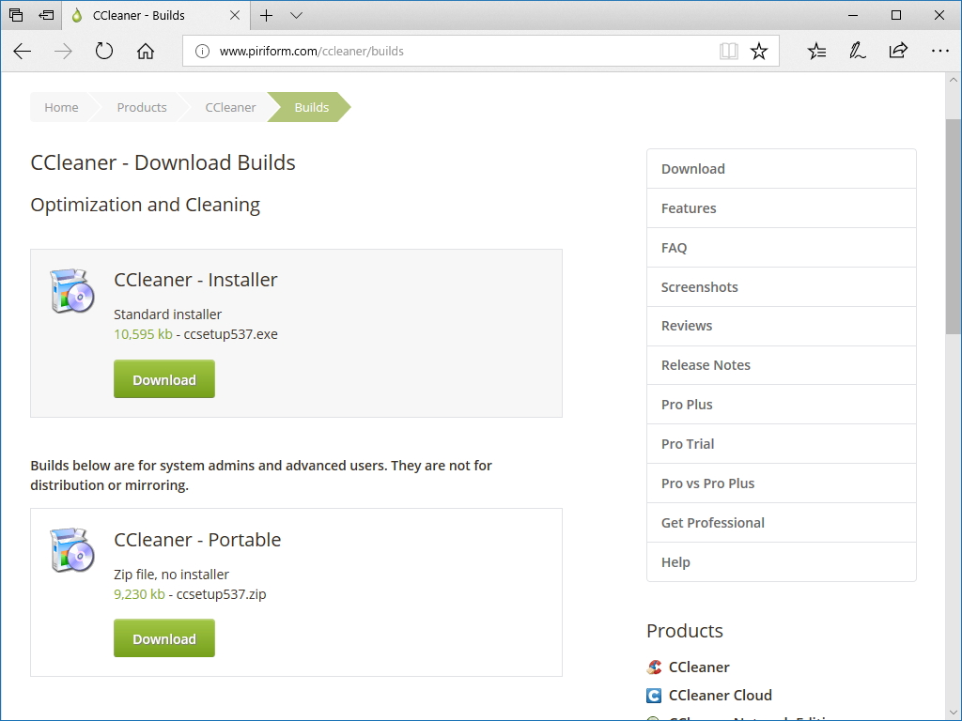Image resolution: width=962 pixels, height=721 pixels.
Task: Click the Share page icon
Action: tap(898, 52)
